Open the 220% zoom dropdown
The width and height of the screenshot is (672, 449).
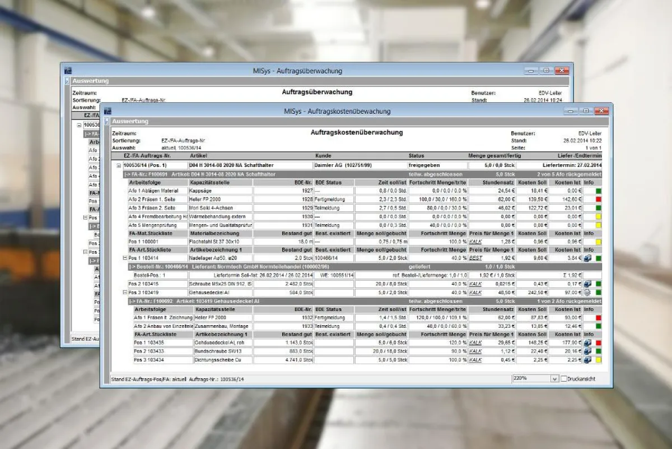[554, 379]
